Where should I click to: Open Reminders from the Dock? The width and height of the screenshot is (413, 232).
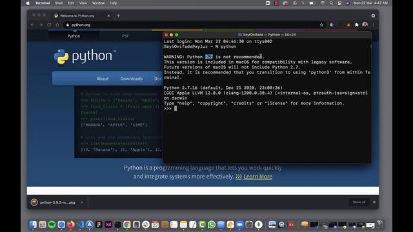pos(174,224)
